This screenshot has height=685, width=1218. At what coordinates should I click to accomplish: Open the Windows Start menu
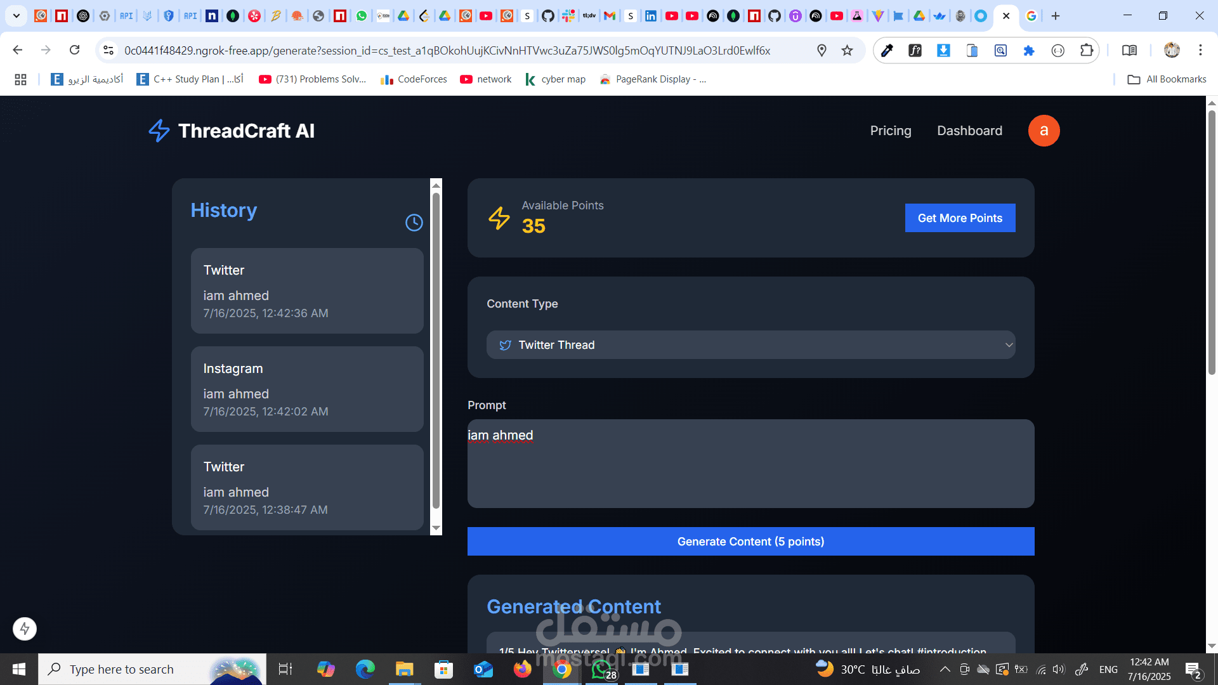(19, 669)
